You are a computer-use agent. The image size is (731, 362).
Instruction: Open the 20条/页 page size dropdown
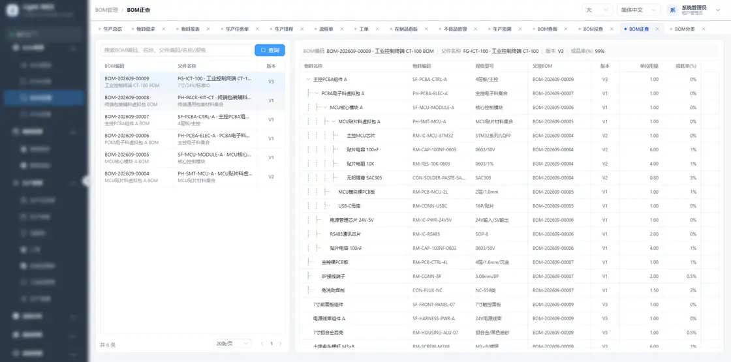(x=233, y=343)
